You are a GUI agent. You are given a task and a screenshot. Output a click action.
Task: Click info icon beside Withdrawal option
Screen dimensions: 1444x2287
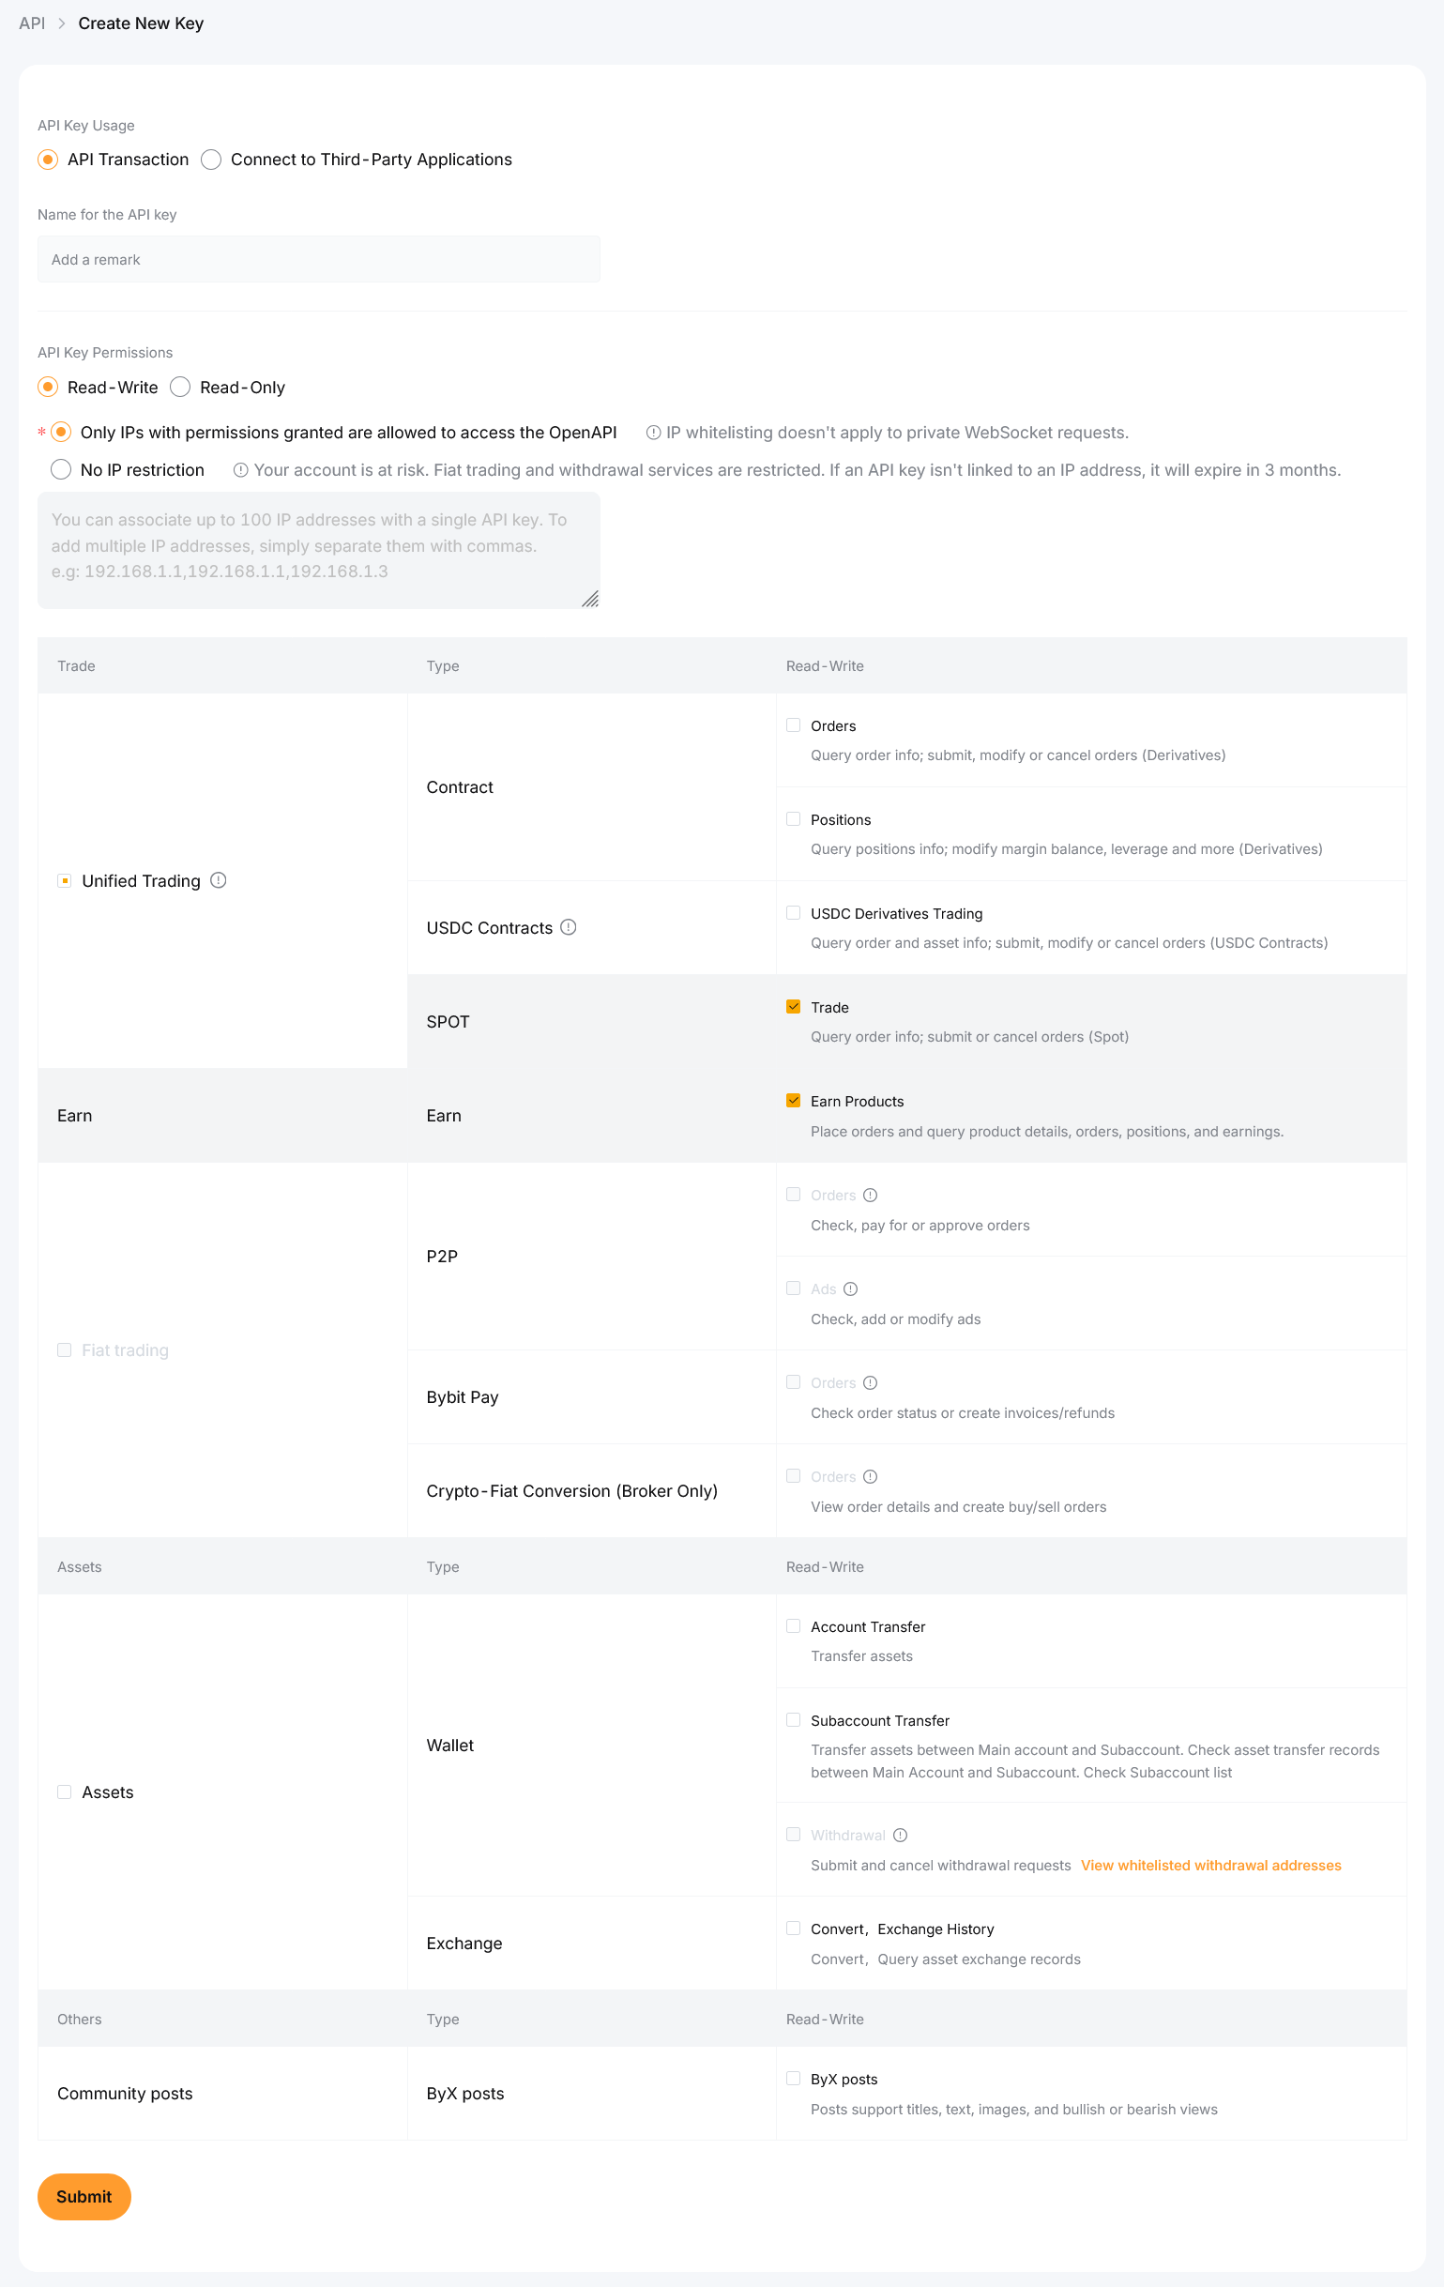[x=900, y=1835]
